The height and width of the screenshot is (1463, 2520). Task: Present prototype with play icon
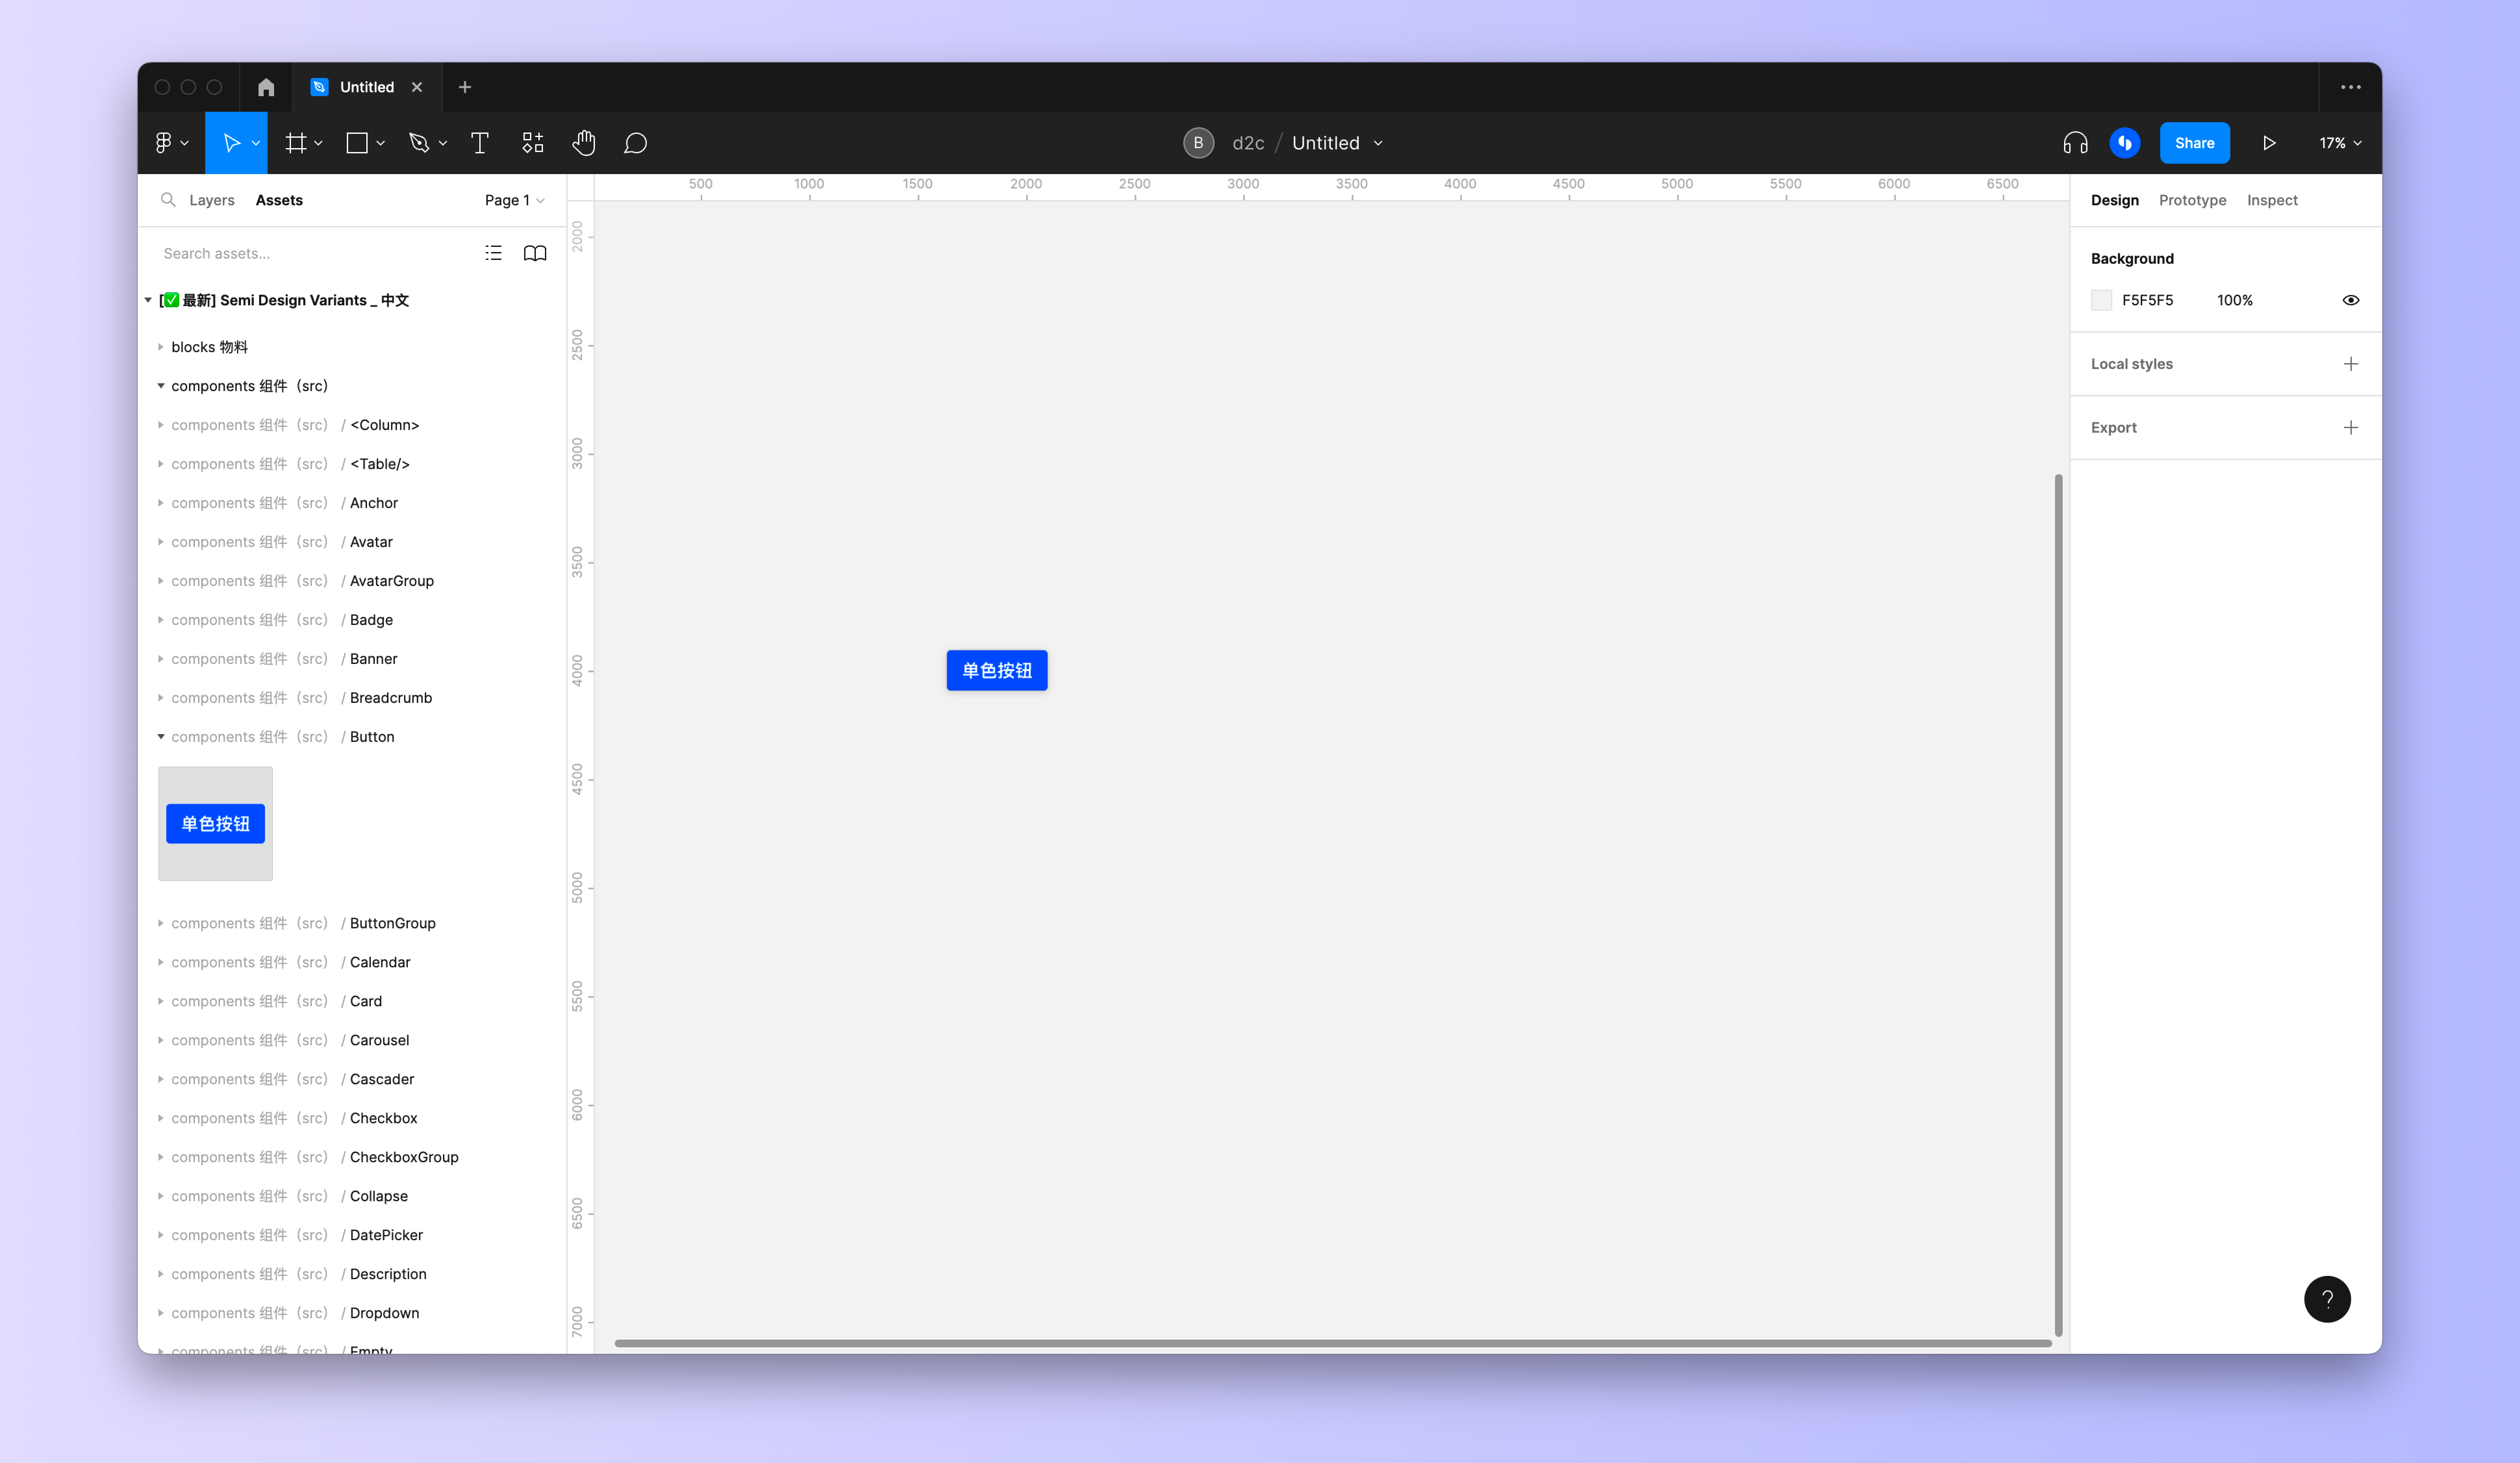point(2269,143)
